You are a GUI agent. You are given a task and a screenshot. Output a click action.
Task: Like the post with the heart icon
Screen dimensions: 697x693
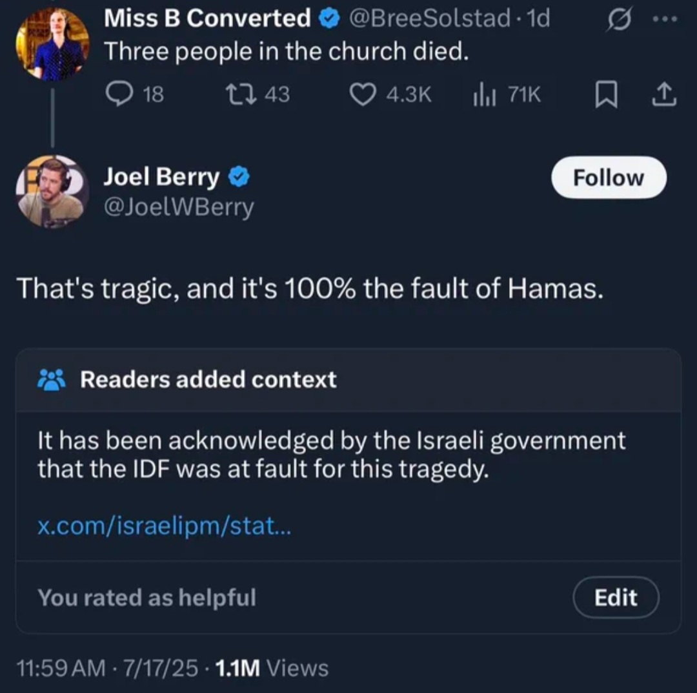tap(363, 95)
